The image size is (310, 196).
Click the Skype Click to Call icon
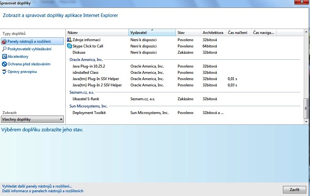click(x=69, y=46)
